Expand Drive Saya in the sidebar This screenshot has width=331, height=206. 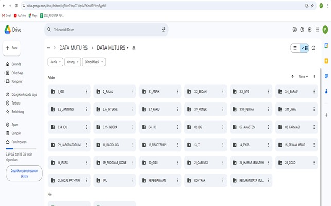point(4,73)
